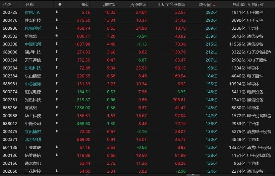This screenshot has height=176, width=275.
Task: Click marker icon in 信维通信 row
Action: (57, 155)
